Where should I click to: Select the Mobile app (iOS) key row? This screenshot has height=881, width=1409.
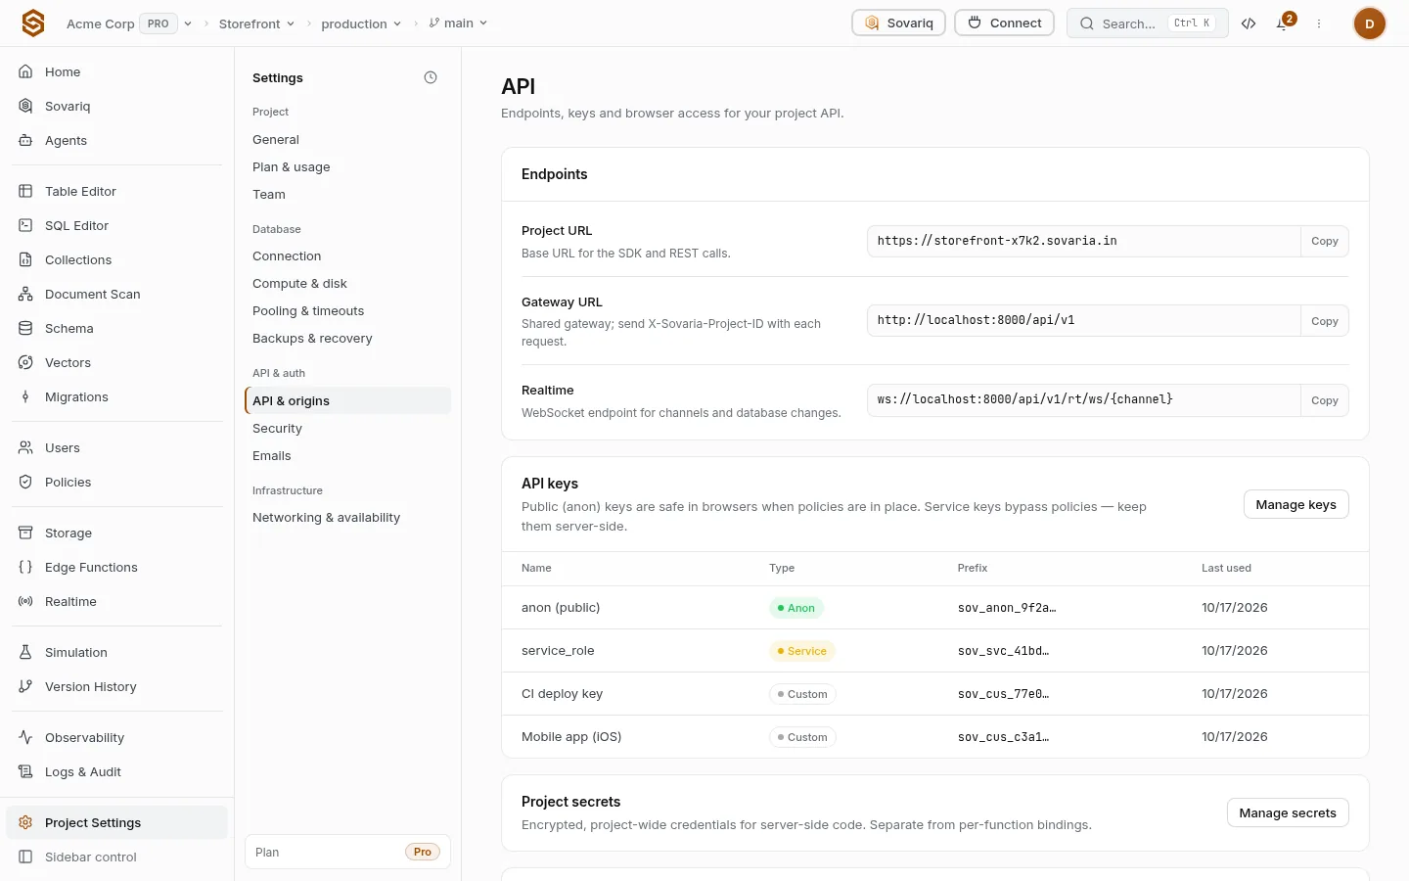tap(934, 737)
